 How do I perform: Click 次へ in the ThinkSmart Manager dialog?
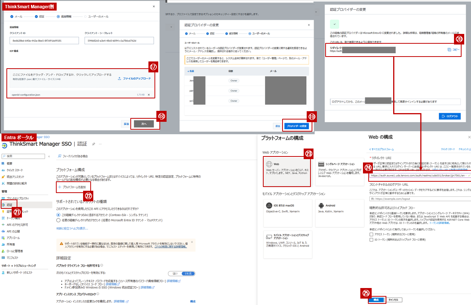pyautogui.click(x=144, y=124)
